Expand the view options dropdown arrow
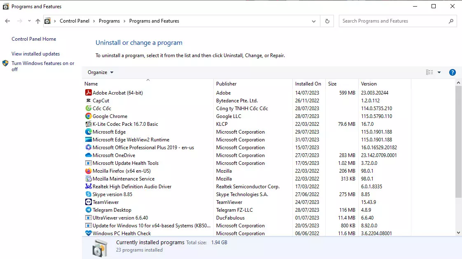 (439, 72)
